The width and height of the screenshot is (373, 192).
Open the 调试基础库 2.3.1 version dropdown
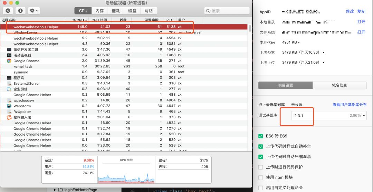pyautogui.click(x=329, y=116)
